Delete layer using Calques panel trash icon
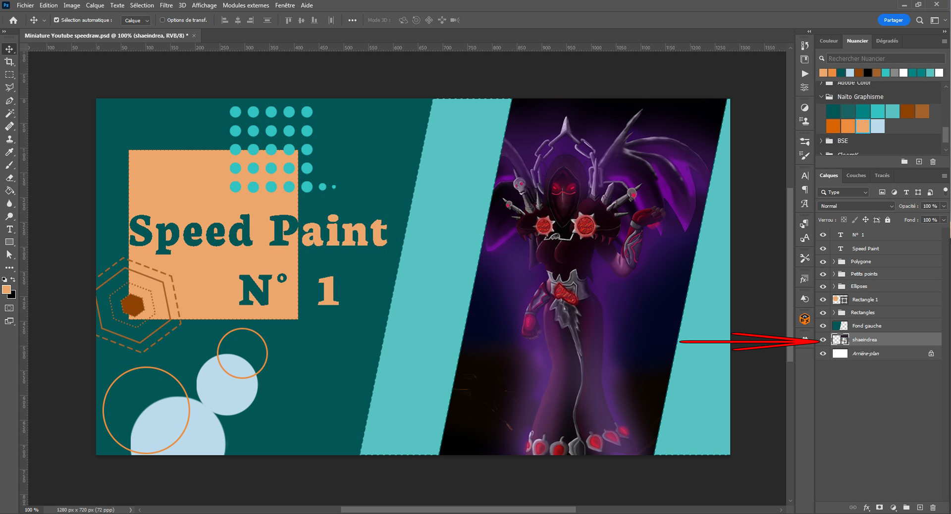 933,508
